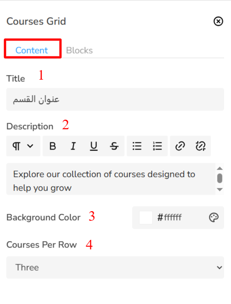Add a hyperlink to description
Screen dimensions: 231x304
[x=180, y=146]
